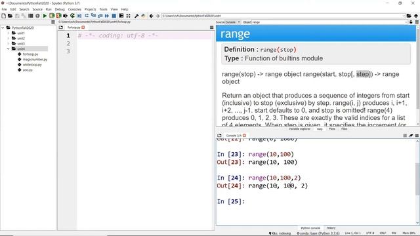Go back to previous cursor position

[x=151, y=16]
